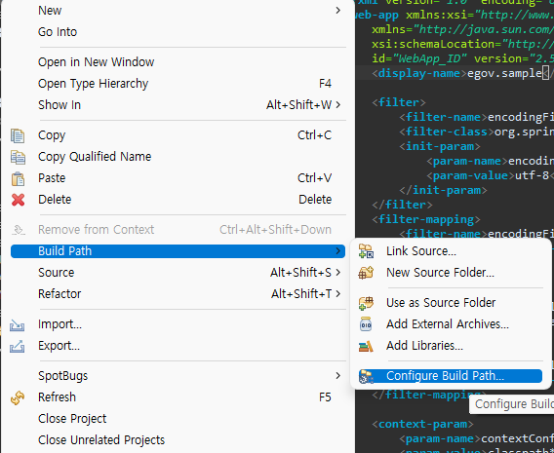Image resolution: width=554 pixels, height=453 pixels.
Task: Open the Show In menu entry
Action: coord(178,105)
